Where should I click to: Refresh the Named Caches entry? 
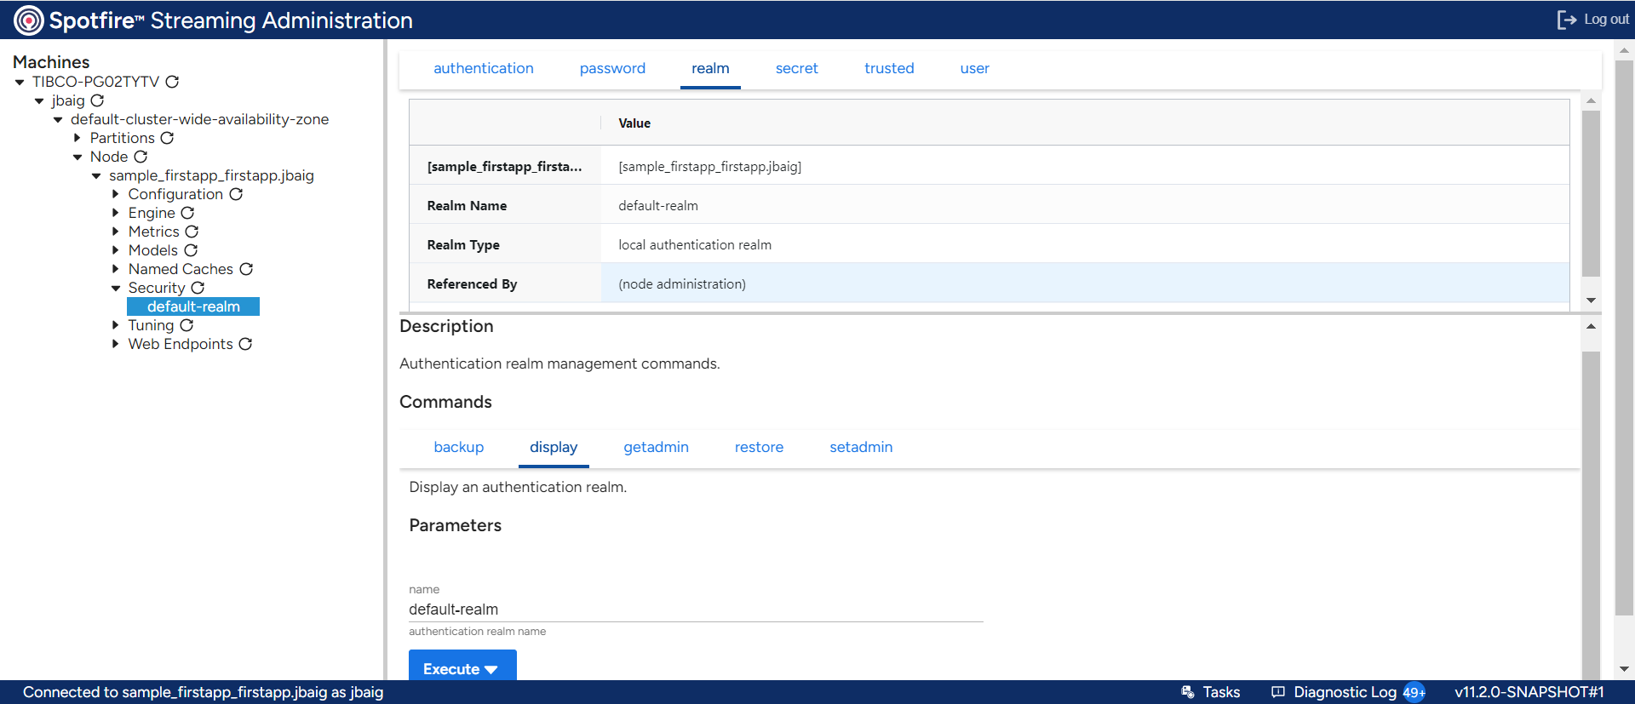click(246, 269)
